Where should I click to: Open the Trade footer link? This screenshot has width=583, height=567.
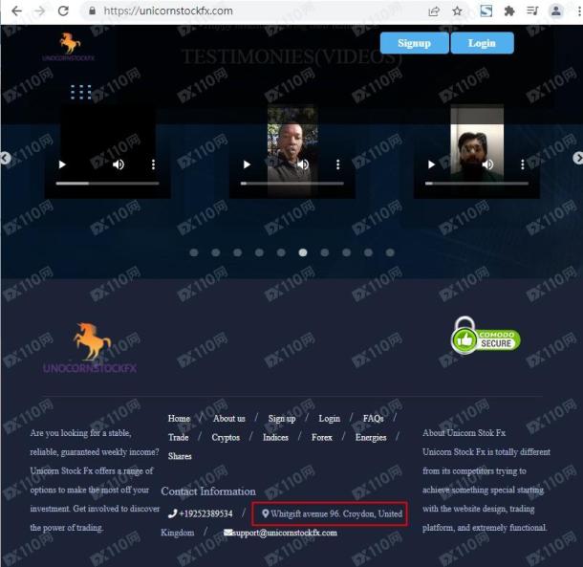pos(179,438)
